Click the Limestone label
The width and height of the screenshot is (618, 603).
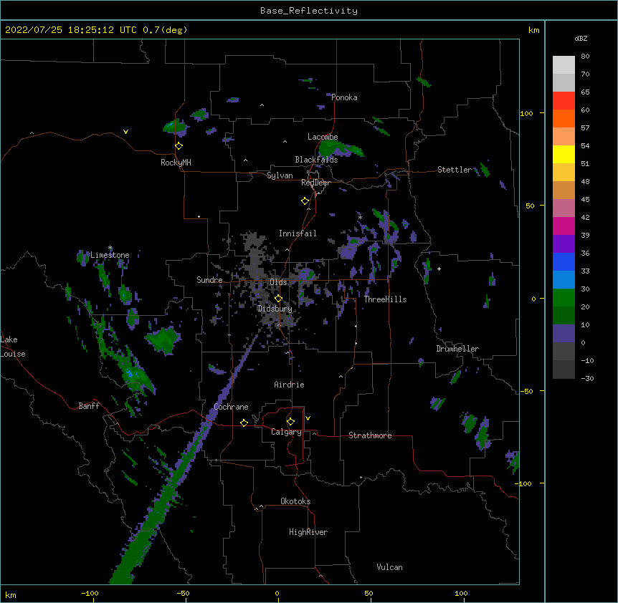[110, 255]
